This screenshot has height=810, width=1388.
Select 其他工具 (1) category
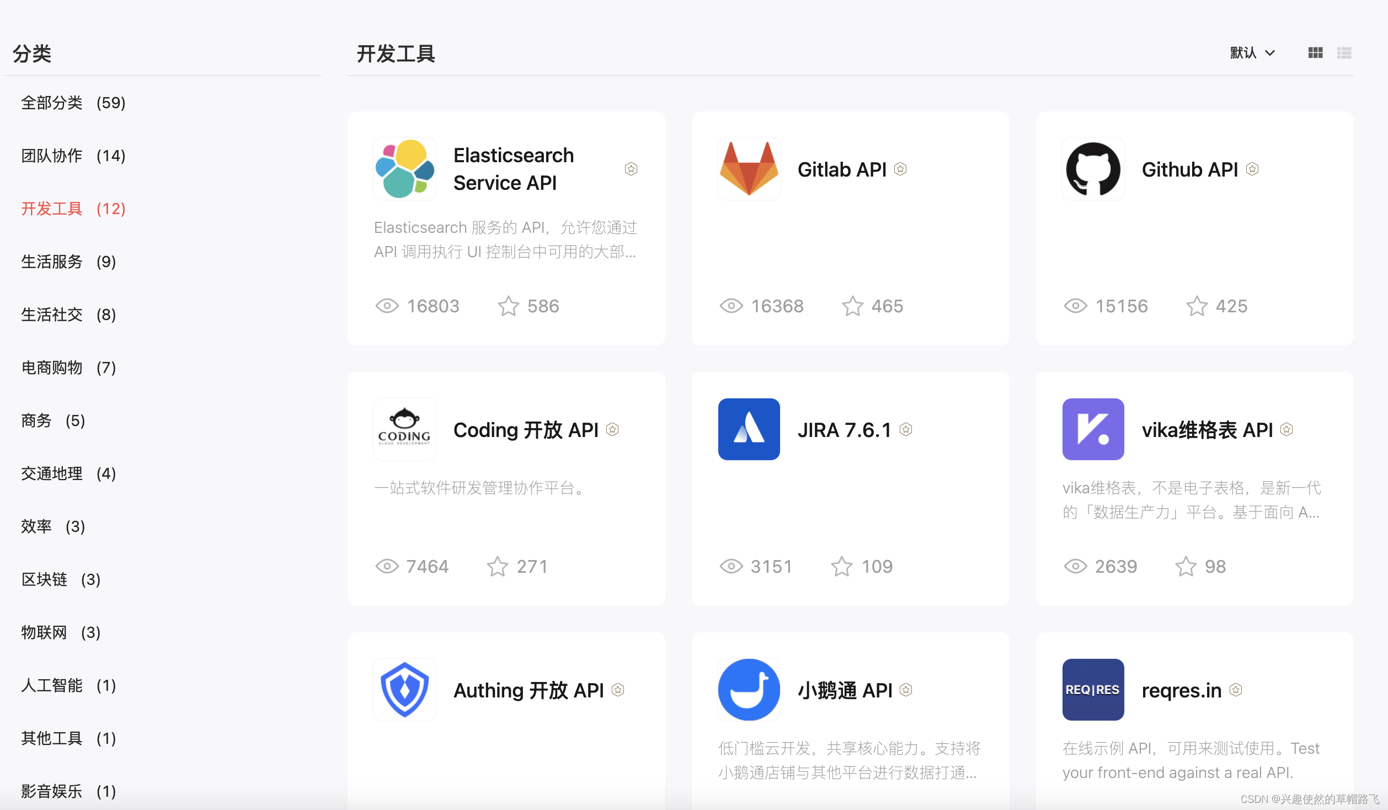click(x=68, y=738)
